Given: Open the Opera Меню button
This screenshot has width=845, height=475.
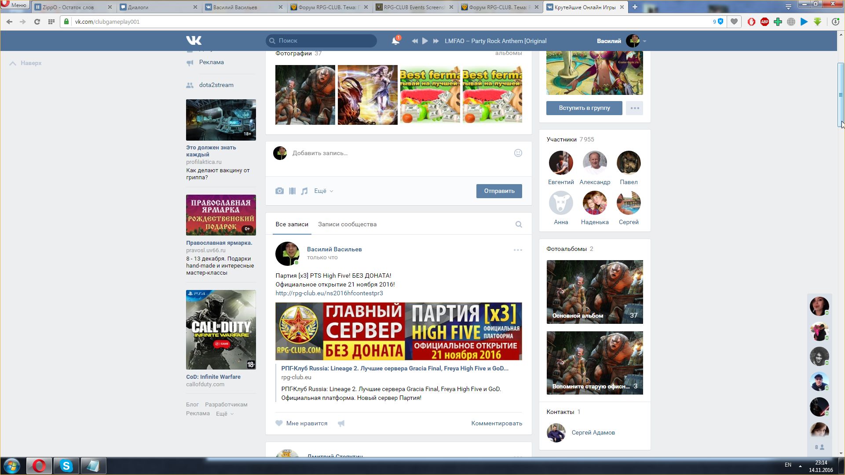Looking at the screenshot, I should (x=15, y=5).
